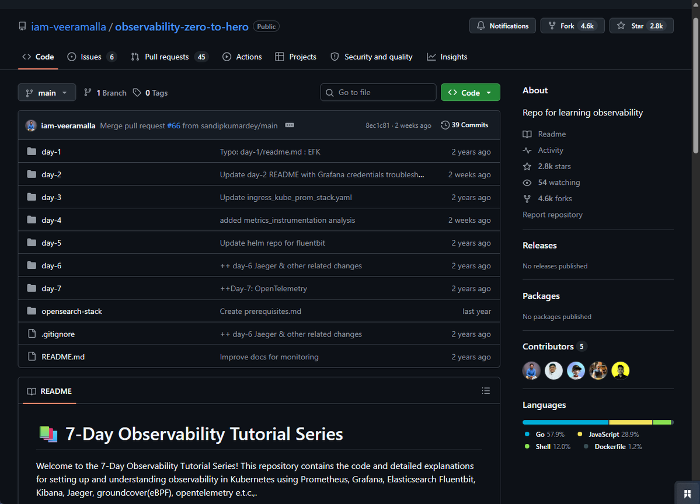
Task: Open the Readme link in About
Action: tap(544, 134)
